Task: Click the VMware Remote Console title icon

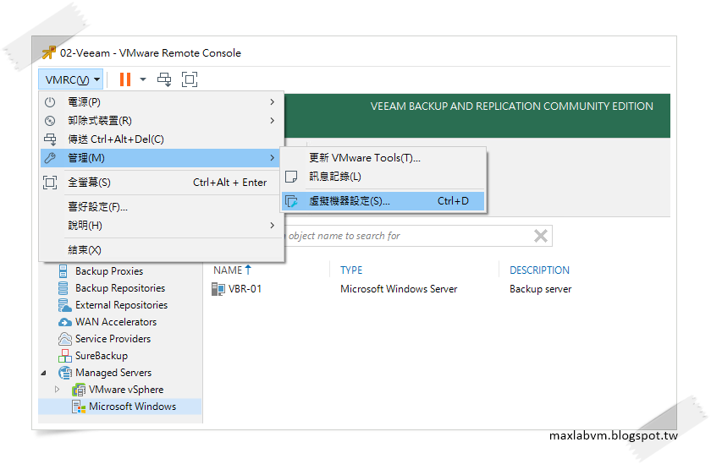Action: pyautogui.click(x=49, y=53)
